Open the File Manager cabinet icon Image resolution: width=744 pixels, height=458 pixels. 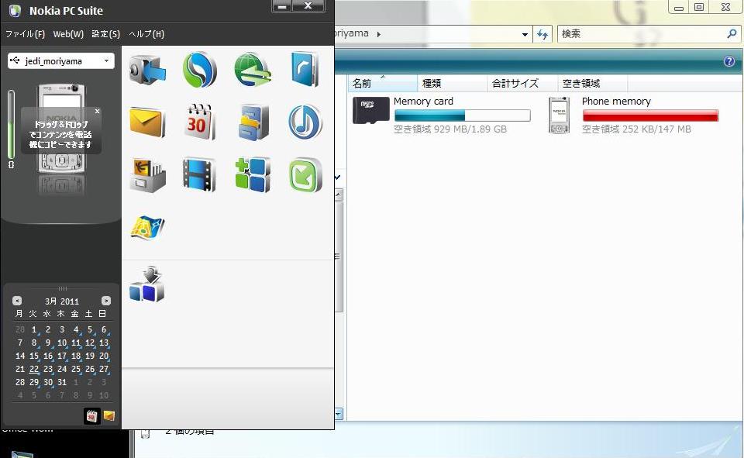click(x=253, y=122)
